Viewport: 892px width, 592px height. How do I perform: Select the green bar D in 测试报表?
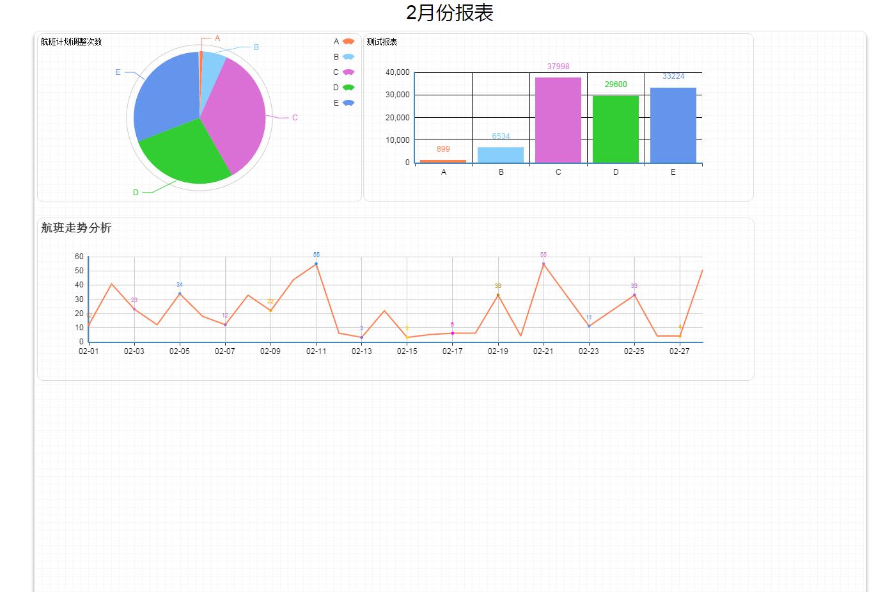point(616,129)
